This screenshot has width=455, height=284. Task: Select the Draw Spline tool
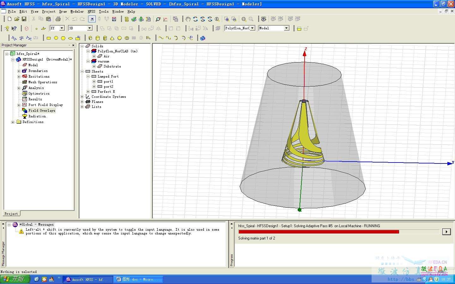pyautogui.click(x=168, y=38)
